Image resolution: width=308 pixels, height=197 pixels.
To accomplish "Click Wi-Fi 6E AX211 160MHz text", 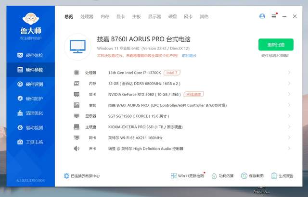I will (x=135, y=138).
